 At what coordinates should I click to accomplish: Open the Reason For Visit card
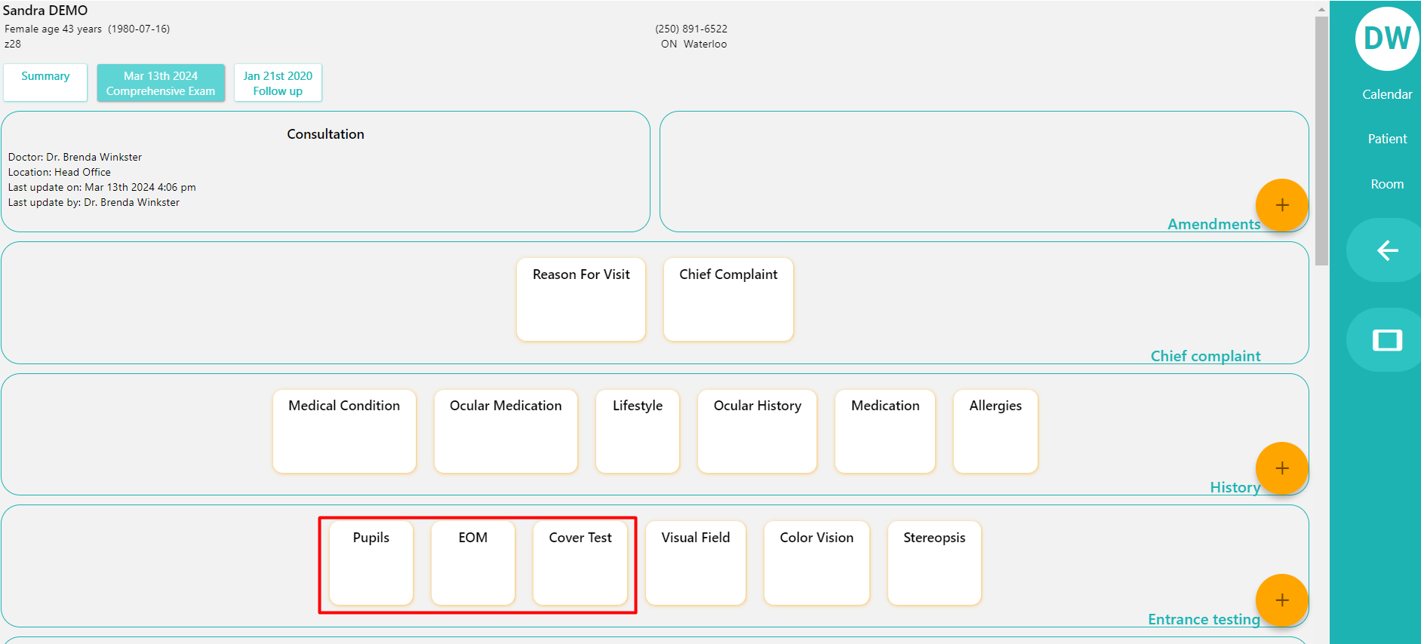click(581, 299)
